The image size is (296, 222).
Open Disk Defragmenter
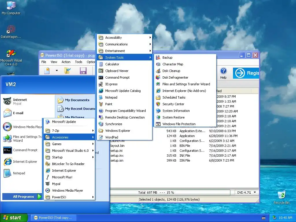(x=185, y=77)
